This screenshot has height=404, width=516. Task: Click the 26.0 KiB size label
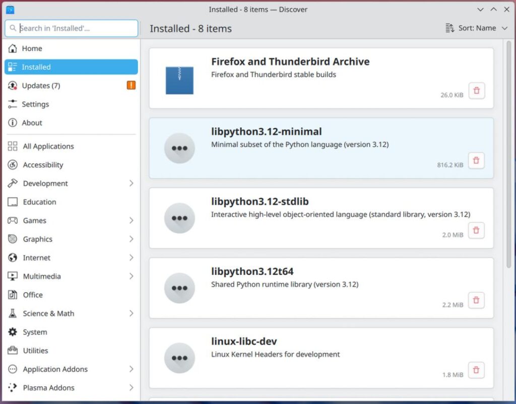click(x=452, y=95)
